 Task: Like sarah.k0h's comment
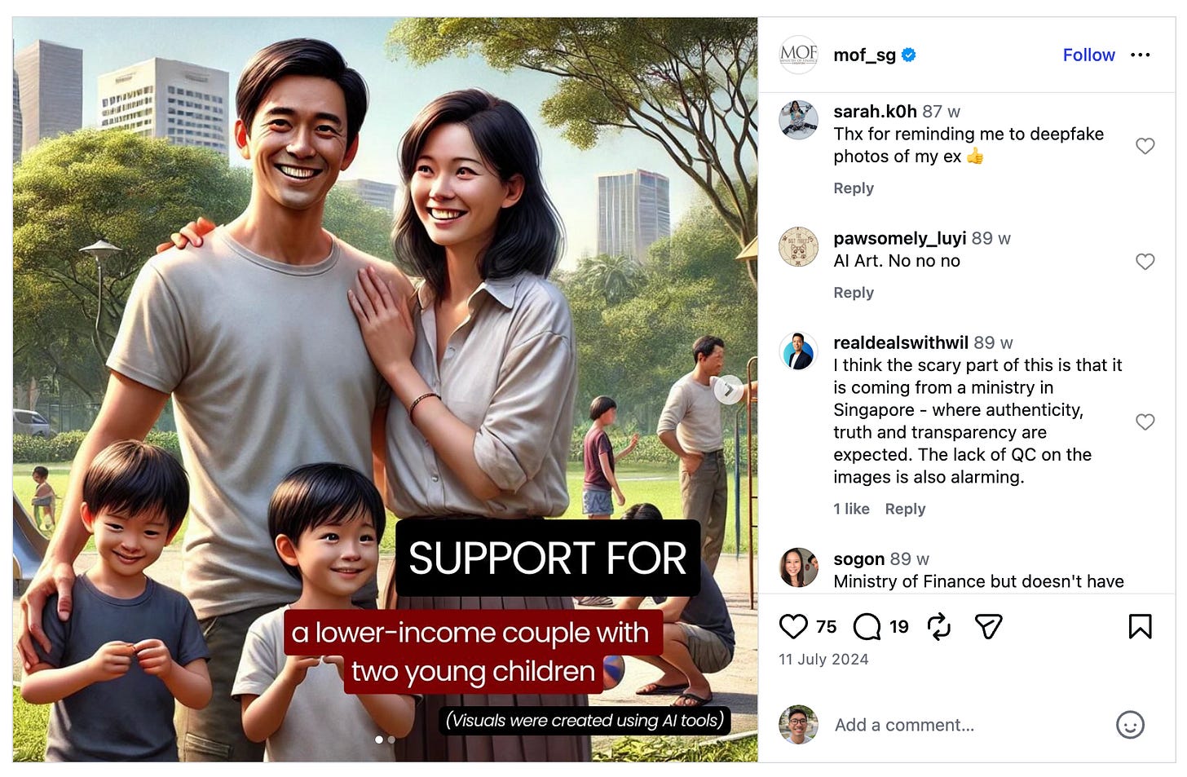point(1145,146)
